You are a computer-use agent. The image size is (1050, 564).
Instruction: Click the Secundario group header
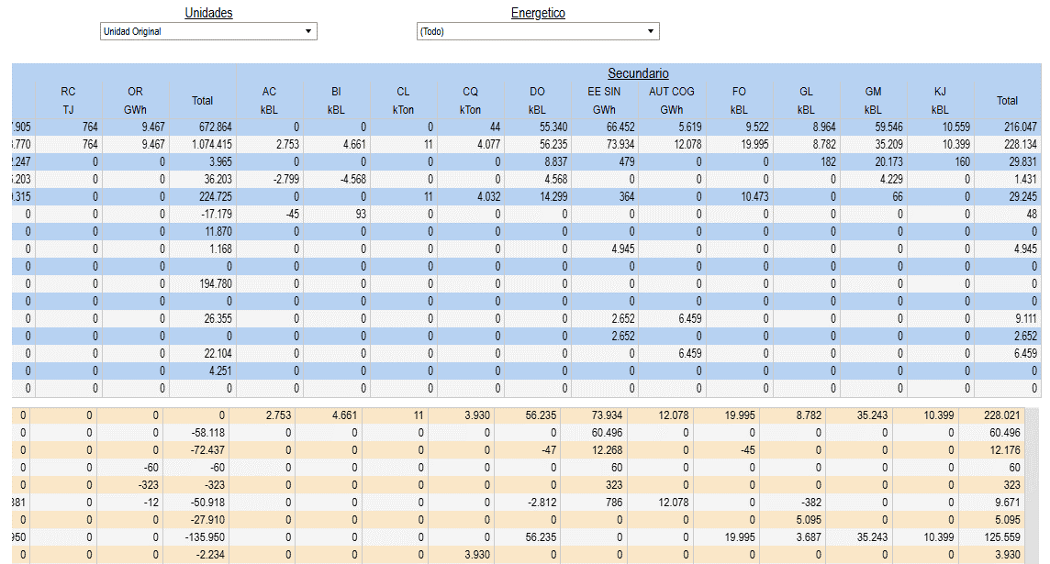[x=638, y=73]
